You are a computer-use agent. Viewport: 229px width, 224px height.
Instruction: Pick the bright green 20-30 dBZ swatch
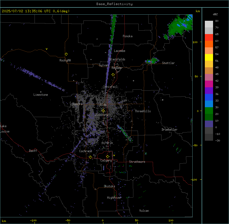[x=209, y=111]
